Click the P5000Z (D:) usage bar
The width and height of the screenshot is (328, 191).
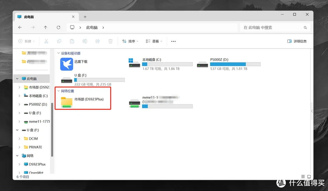point(235,64)
